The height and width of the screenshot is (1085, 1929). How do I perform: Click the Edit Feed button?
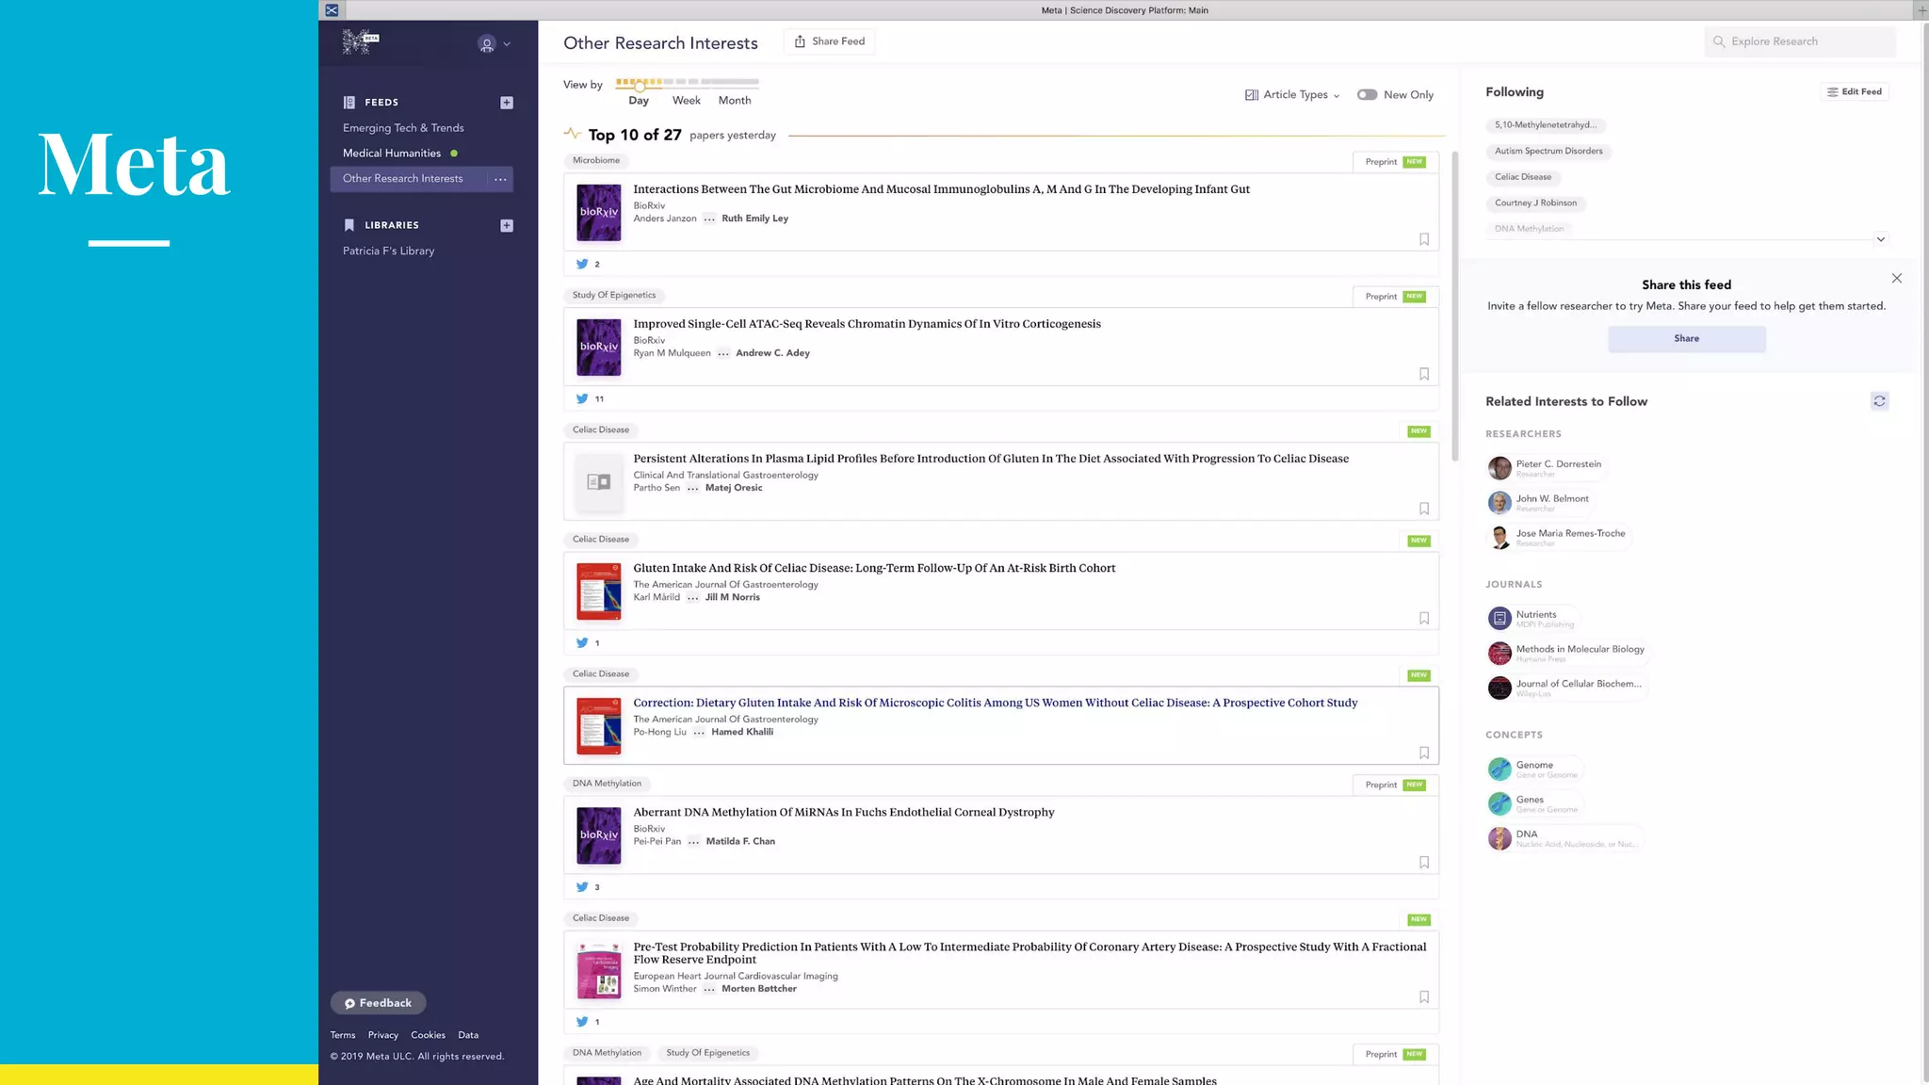(1854, 92)
